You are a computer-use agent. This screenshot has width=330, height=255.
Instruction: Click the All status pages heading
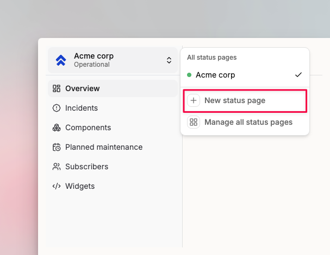(x=211, y=58)
